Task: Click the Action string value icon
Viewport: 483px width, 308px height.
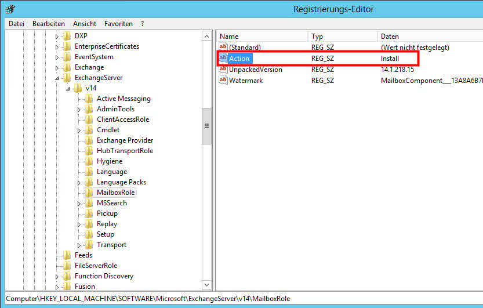Action: pyautogui.click(x=223, y=58)
